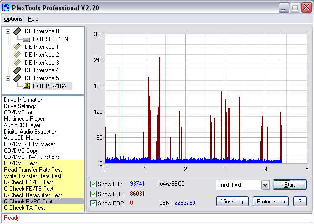Screen dimensions: 314x224
Task: Open Drive Settings
Action: [20, 106]
